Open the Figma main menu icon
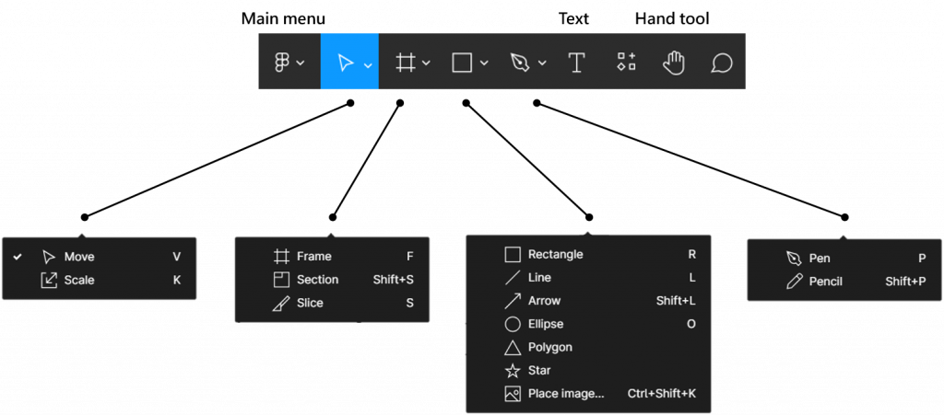 283,63
